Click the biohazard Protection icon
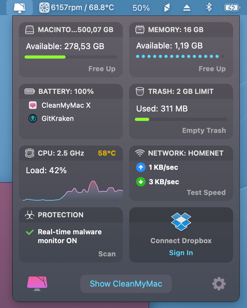 [x=30, y=215]
